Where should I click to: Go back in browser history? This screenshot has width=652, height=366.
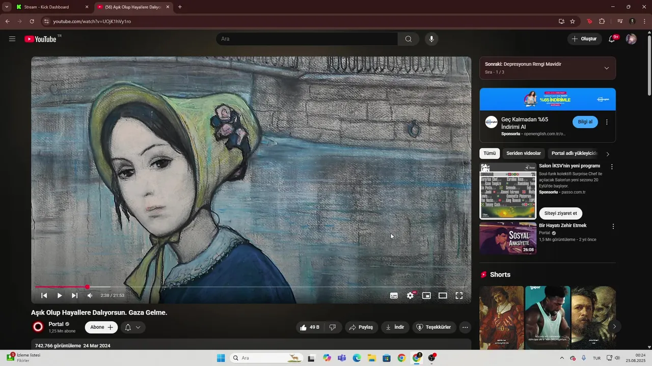coord(7,21)
